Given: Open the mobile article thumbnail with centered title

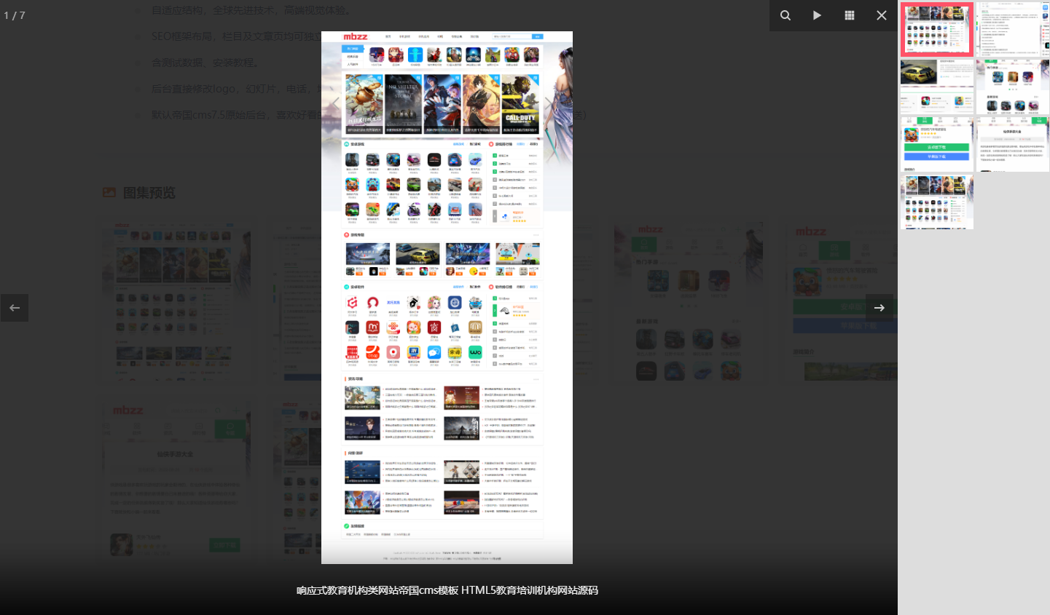Looking at the screenshot, I should (1013, 145).
